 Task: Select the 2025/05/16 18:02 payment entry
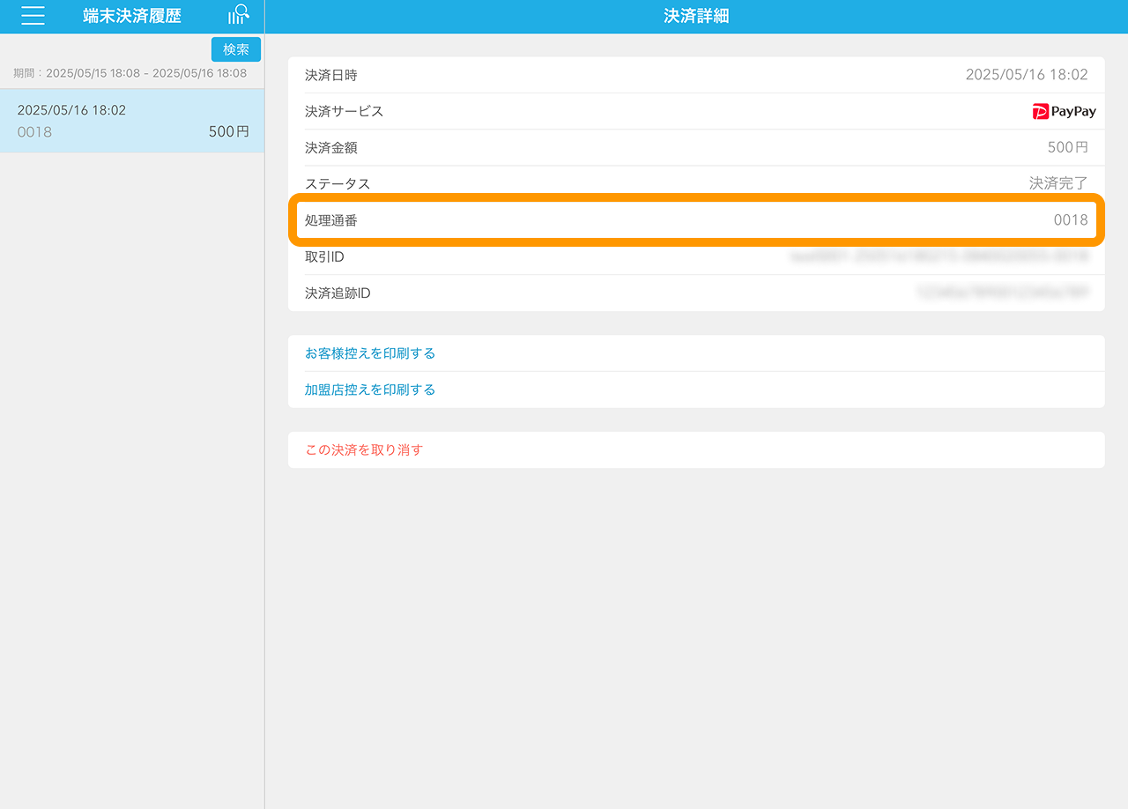coord(132,121)
